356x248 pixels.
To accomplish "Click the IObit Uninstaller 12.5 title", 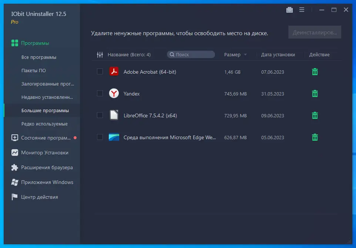I will 38,14.
